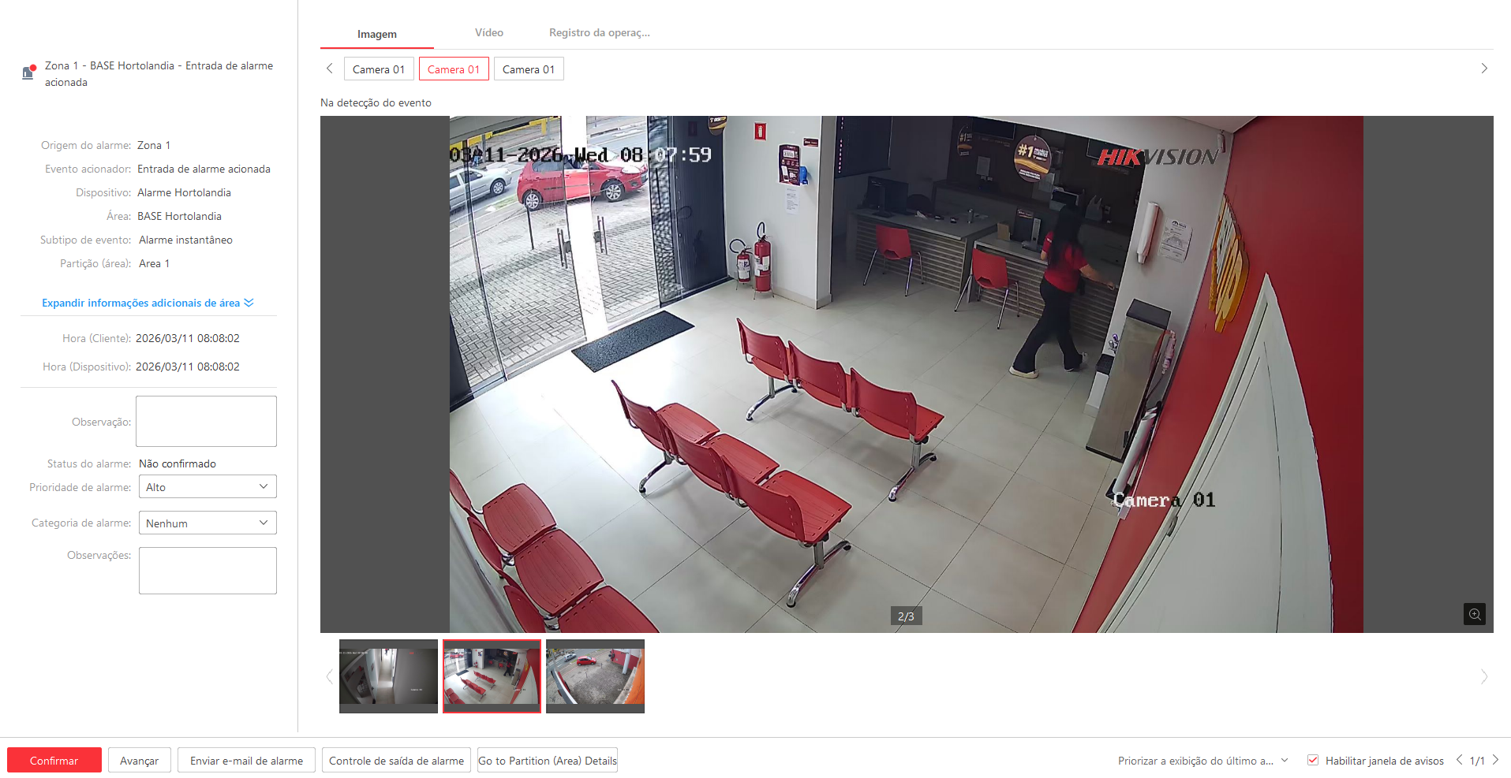The height and width of the screenshot is (778, 1511).
Task: Click the alarm siren icon beside Zona 1
Action: click(x=28, y=73)
